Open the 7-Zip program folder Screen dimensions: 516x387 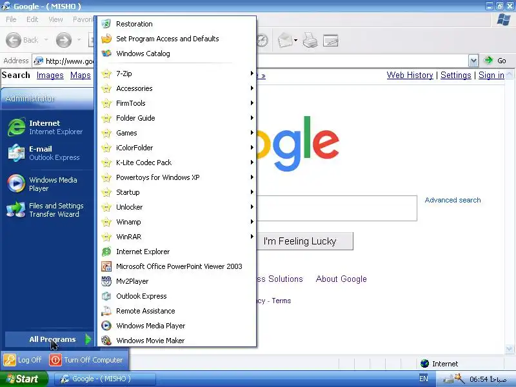(x=177, y=74)
